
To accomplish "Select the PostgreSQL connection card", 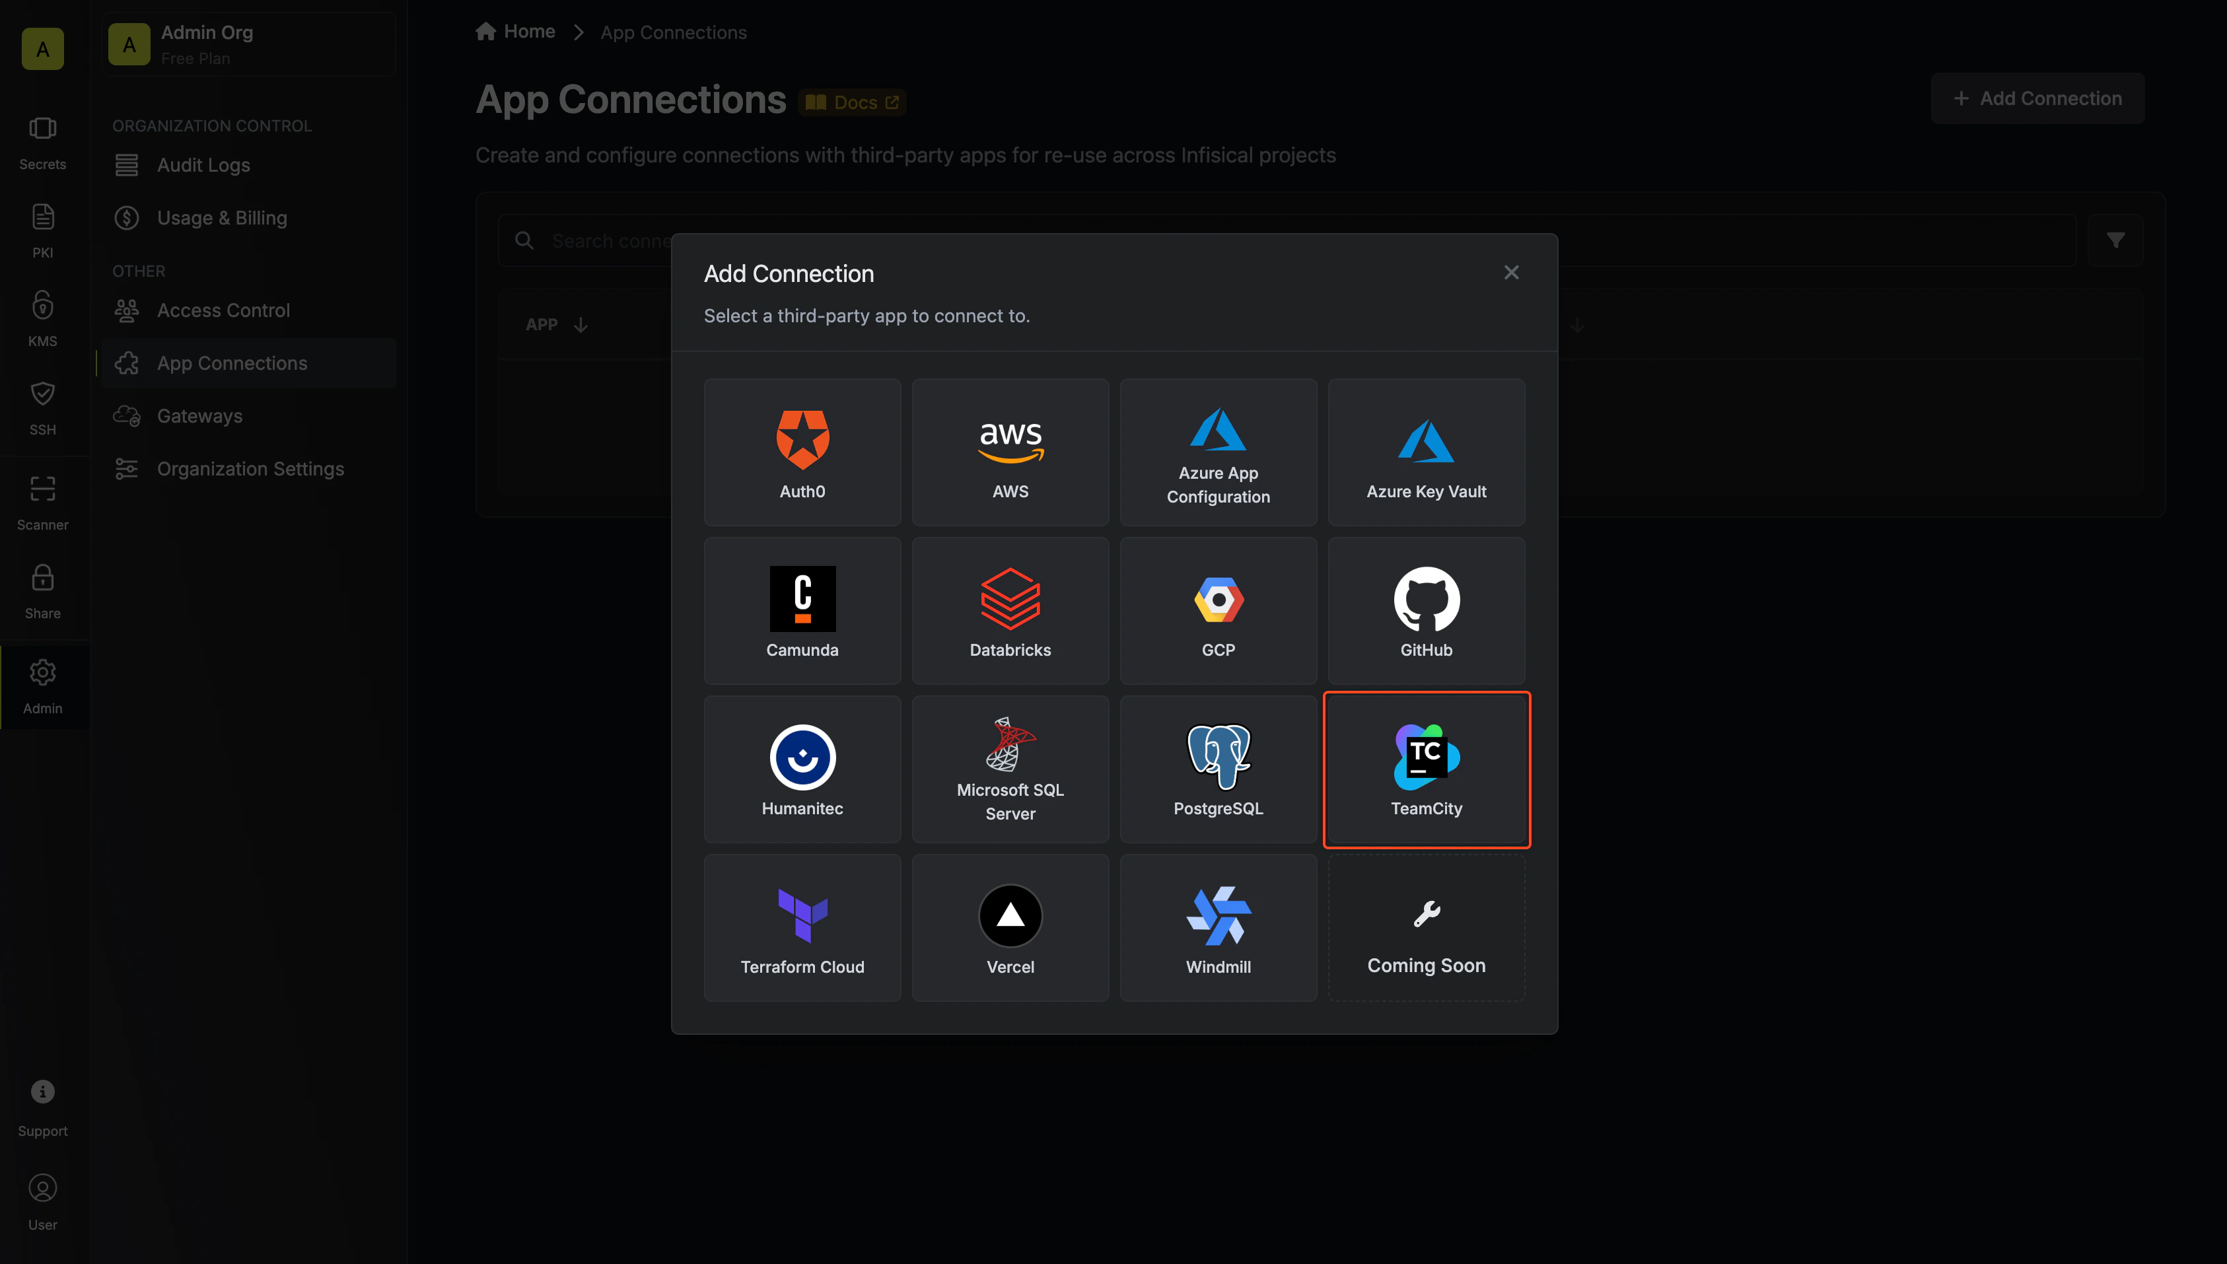I will (1218, 769).
